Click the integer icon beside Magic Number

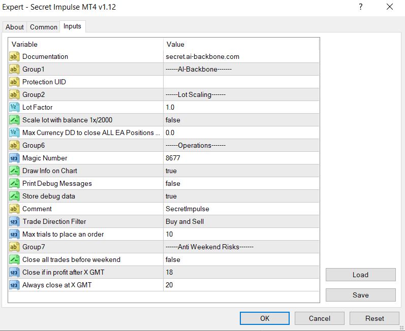coord(14,158)
